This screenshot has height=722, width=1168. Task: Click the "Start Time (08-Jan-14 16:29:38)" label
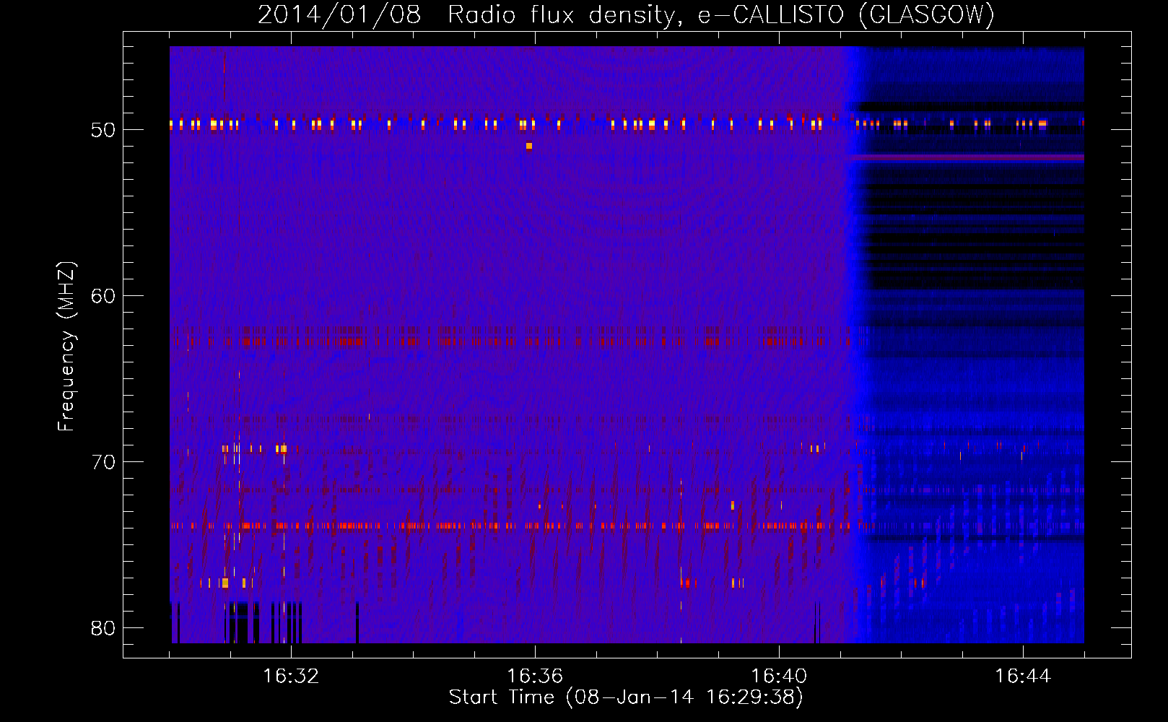point(626,697)
